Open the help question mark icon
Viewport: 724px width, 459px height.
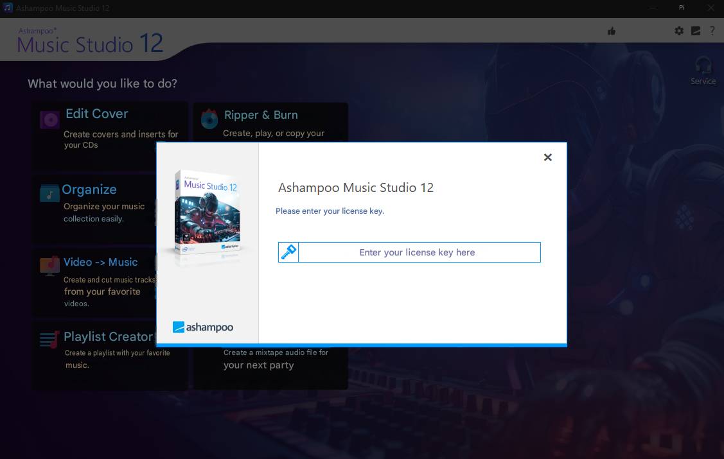pos(712,31)
